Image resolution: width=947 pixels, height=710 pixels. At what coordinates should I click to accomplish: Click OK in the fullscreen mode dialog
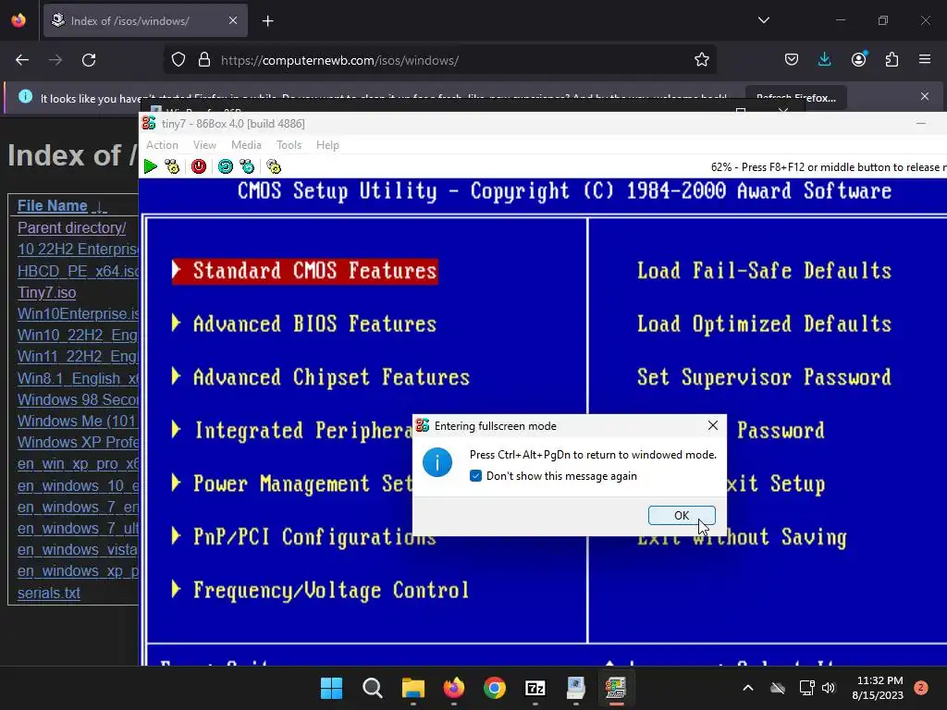pyautogui.click(x=682, y=516)
